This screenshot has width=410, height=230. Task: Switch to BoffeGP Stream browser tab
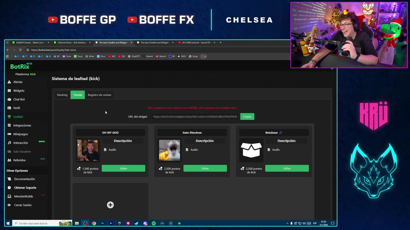pyautogui.click(x=31, y=42)
